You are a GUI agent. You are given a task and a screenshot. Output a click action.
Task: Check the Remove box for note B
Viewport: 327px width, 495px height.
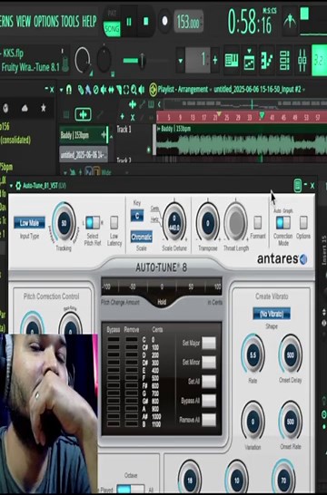point(132,424)
